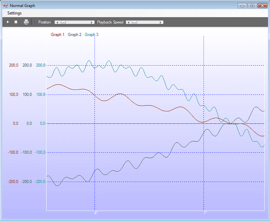The image size is (270, 221).
Task: Select the Graph 1 legend label
Action: click(x=58, y=35)
